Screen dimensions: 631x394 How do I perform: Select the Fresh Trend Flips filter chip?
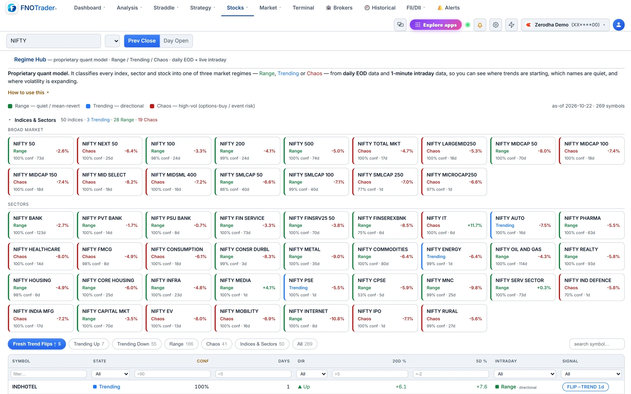pos(37,344)
